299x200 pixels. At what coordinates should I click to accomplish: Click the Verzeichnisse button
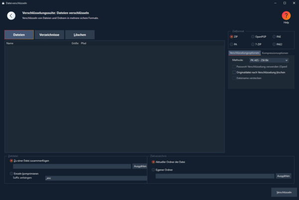point(49,35)
